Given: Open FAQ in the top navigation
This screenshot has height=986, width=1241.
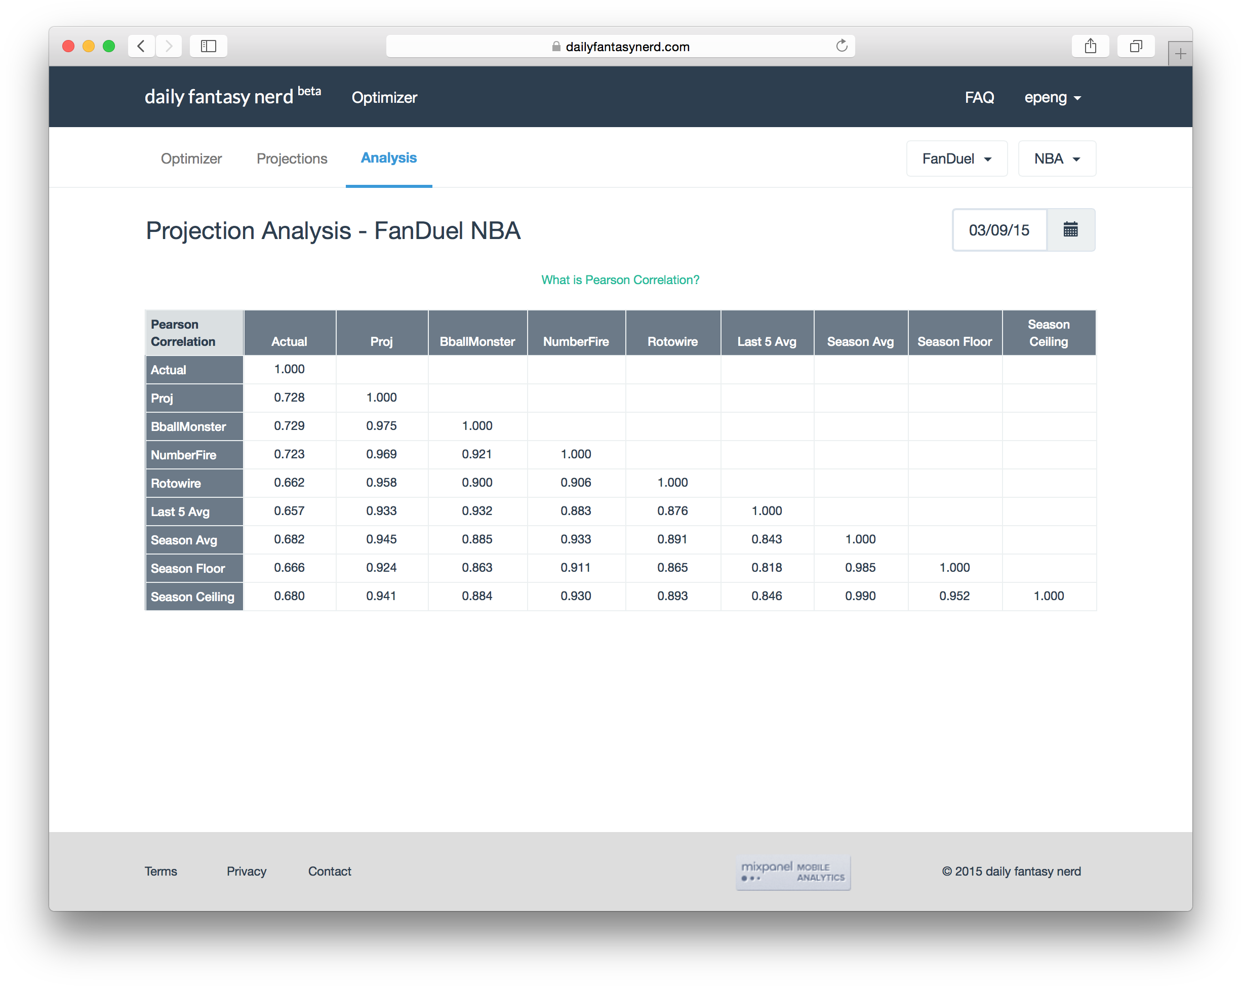Looking at the screenshot, I should tap(979, 97).
